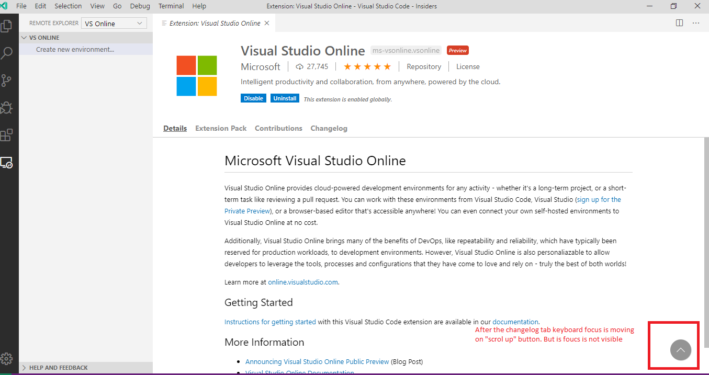Viewport: 709px width, 375px height.
Task: Open the online.visualstudio.com link
Action: (x=303, y=282)
